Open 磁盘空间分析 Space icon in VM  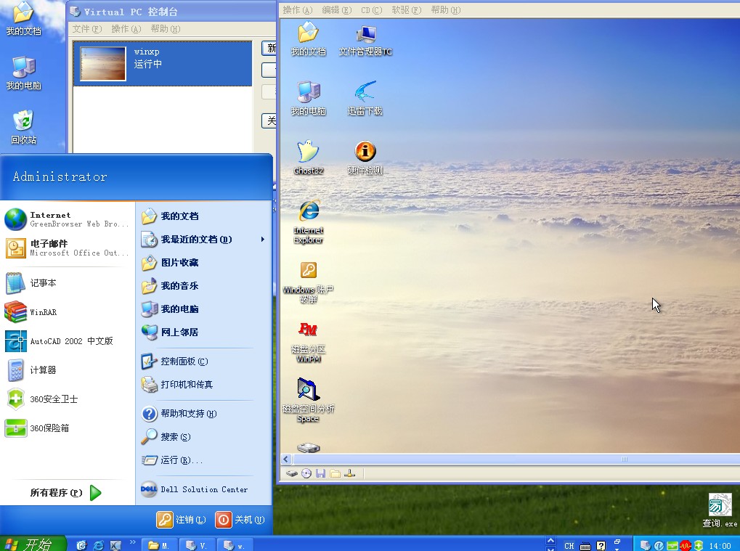click(x=308, y=400)
